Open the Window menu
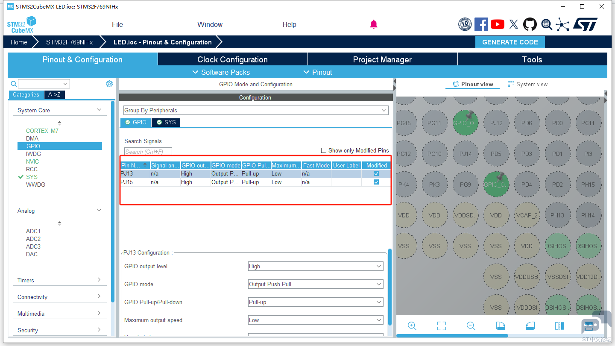The image size is (615, 346). click(x=210, y=24)
